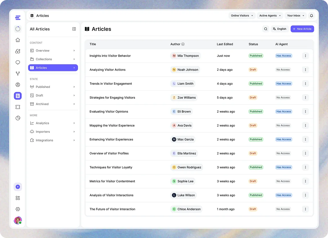Viewport: 328px width, 238px height.
Task: Show Published articles in the sidebar
Action: coord(53,87)
